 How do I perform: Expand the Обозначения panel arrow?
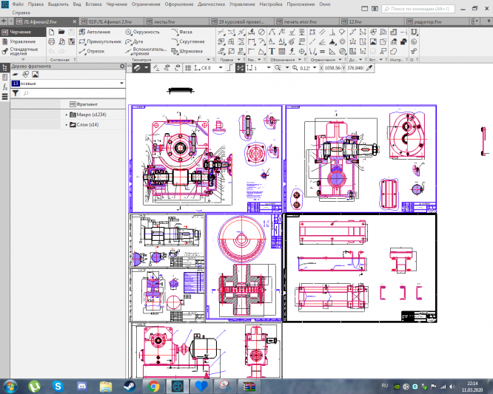300,60
